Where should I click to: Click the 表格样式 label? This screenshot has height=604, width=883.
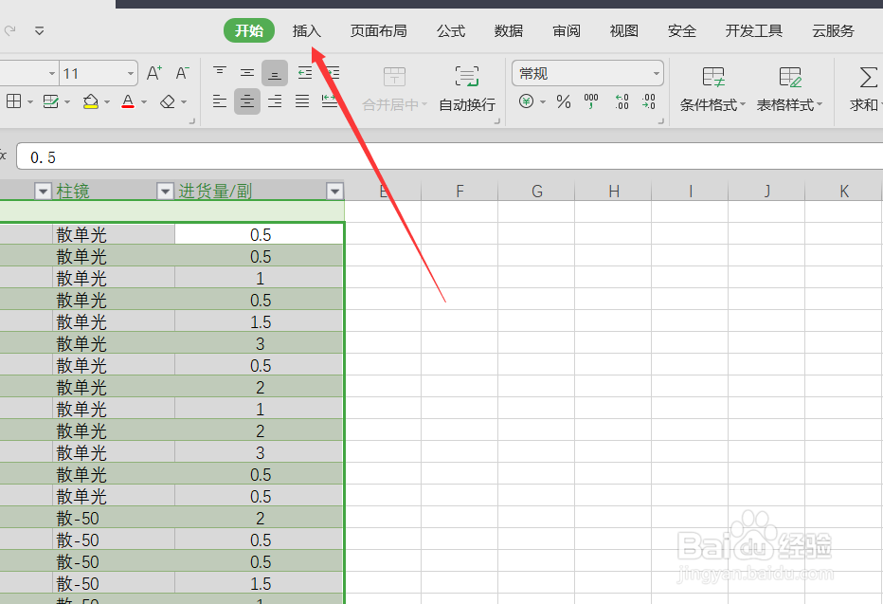(x=785, y=105)
